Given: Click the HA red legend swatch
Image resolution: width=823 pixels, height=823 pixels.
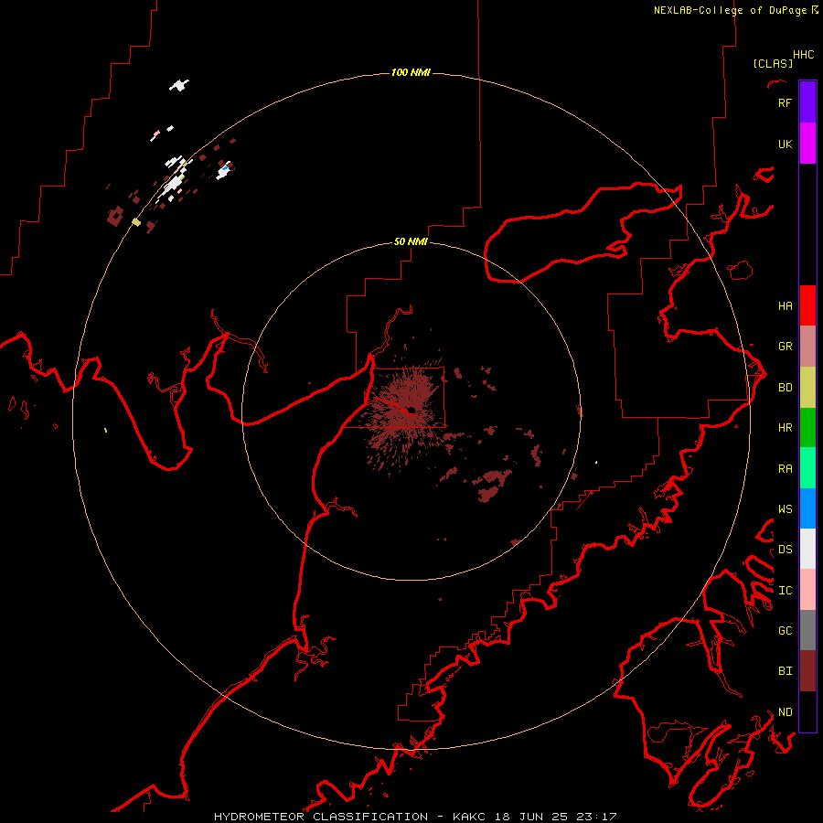Looking at the screenshot, I should point(807,305).
